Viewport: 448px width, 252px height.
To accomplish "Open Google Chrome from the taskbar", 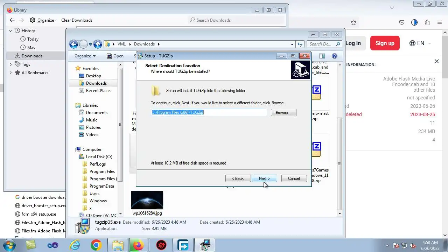I will [96, 245].
